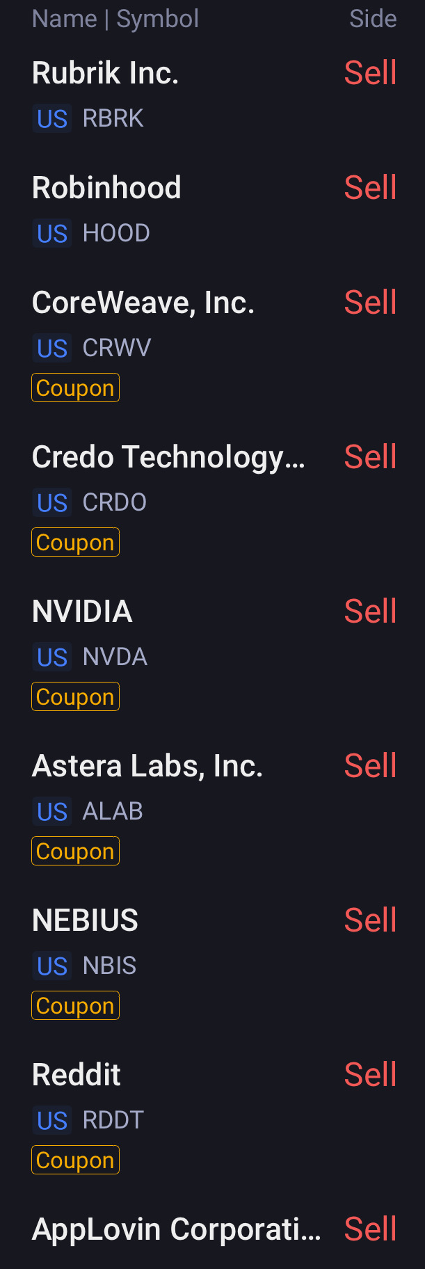Click the Coupon tag under Credo Technology
Image resolution: width=425 pixels, height=1269 pixels.
(x=75, y=543)
